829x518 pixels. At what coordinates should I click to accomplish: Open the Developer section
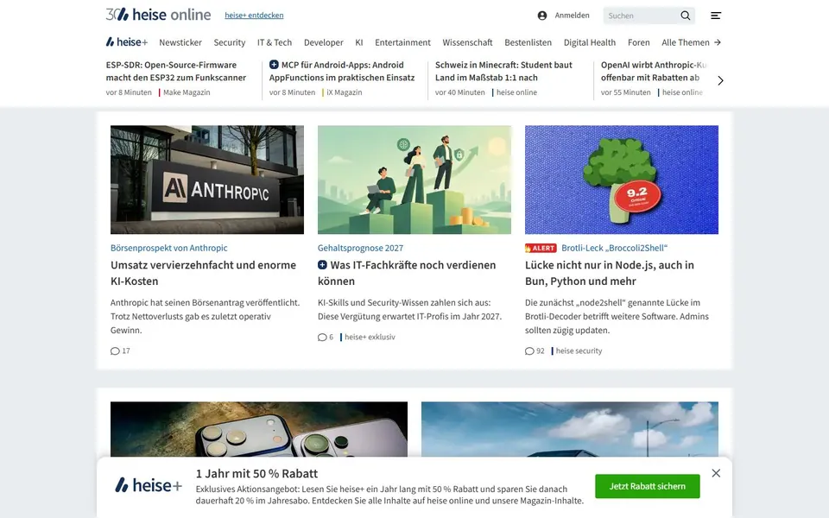[324, 42]
